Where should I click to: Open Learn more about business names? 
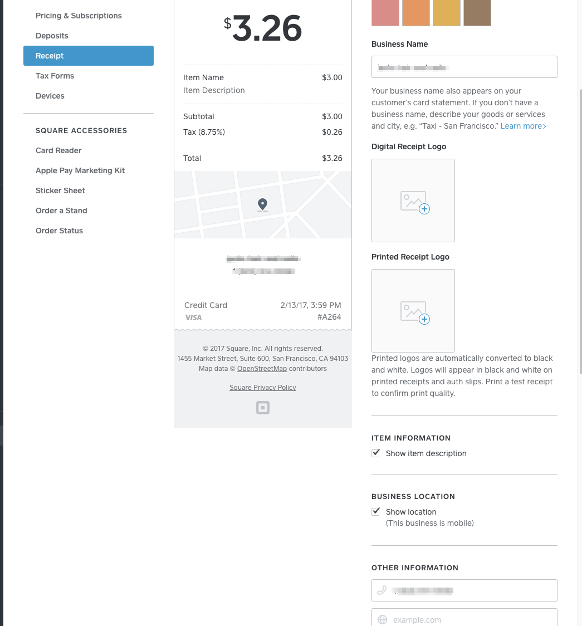523,126
